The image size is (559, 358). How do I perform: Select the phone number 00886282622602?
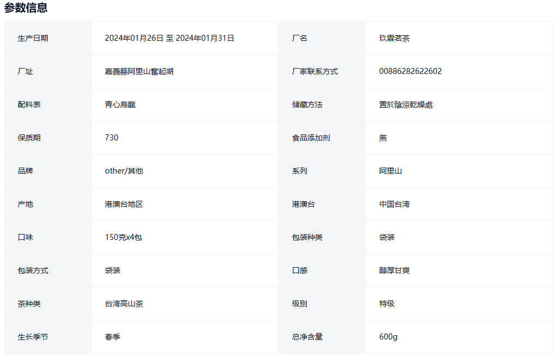[x=410, y=71]
